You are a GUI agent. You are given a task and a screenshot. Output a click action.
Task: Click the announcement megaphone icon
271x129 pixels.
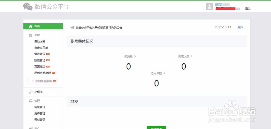point(72,28)
